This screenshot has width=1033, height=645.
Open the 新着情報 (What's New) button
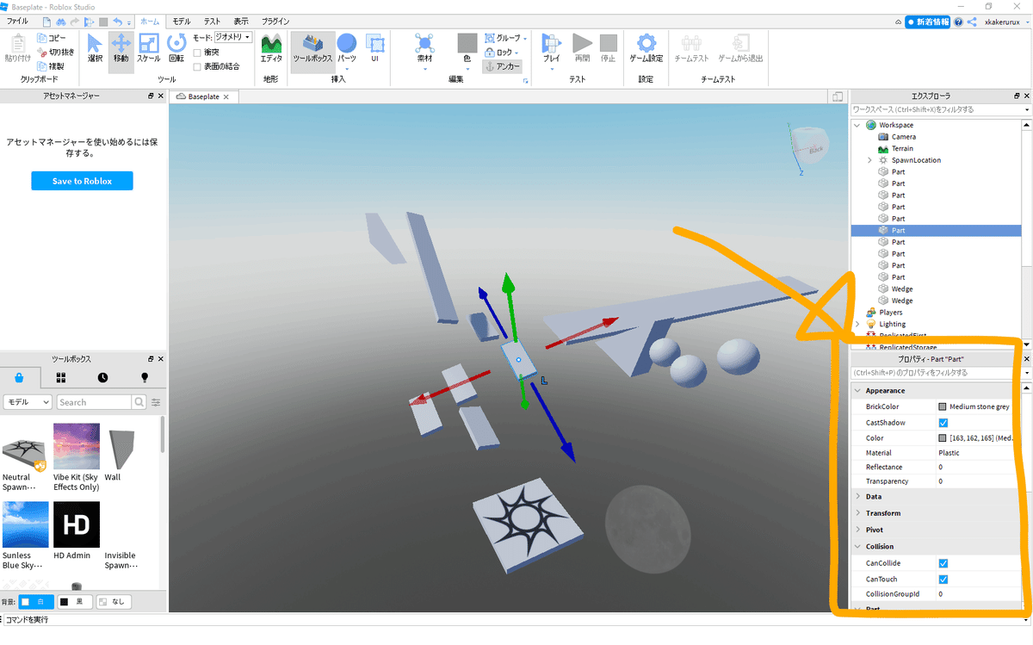(x=928, y=22)
